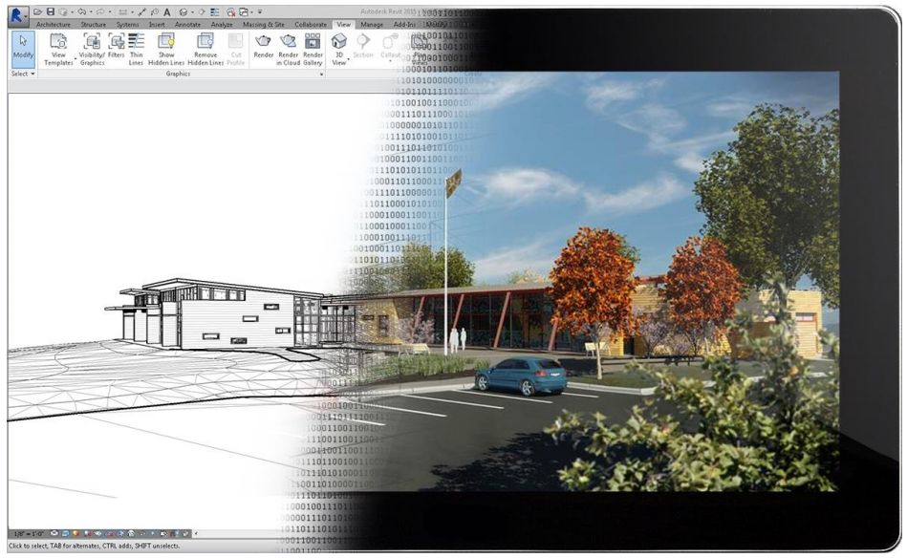This screenshot has height=558, width=907.
Task: Click Remove Hidden Lines tool
Action: coord(205,49)
